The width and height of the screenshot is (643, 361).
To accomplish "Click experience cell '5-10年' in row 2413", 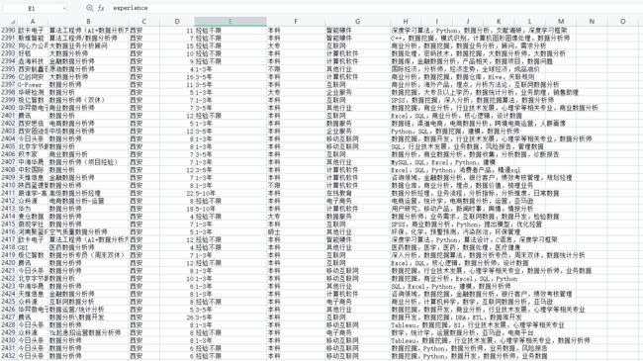I will tap(206, 209).
